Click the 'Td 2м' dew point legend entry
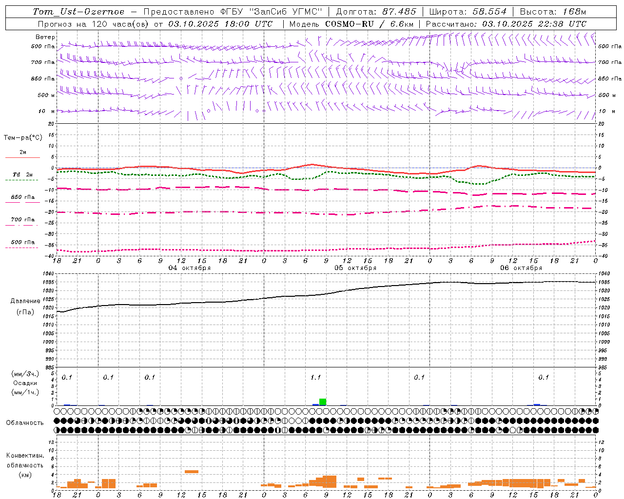Screen dimensions: 624x499 22,174
